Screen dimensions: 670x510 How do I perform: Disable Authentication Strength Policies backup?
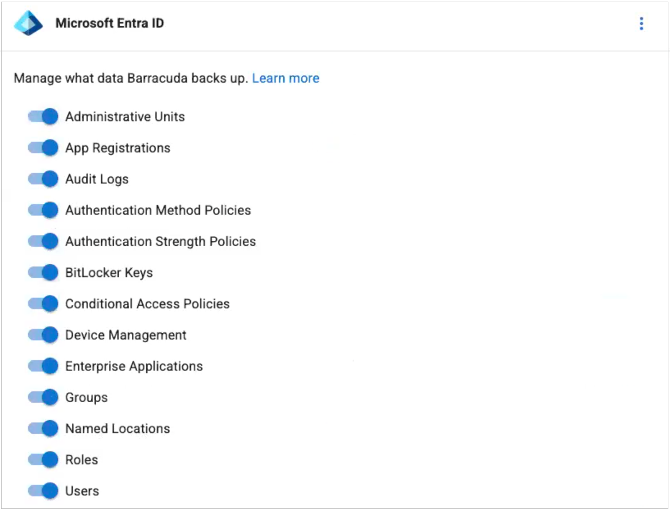(43, 241)
